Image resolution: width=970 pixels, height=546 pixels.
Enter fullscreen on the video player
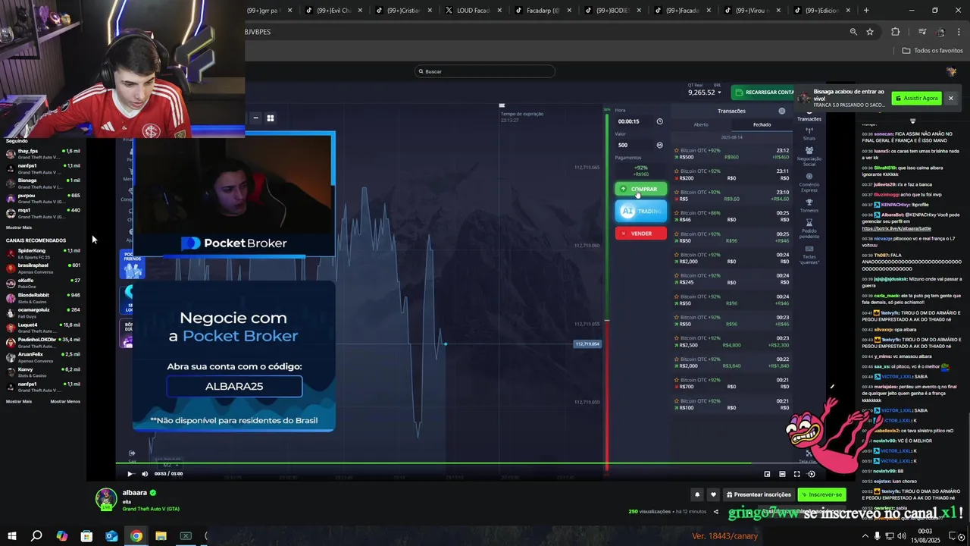tap(796, 474)
